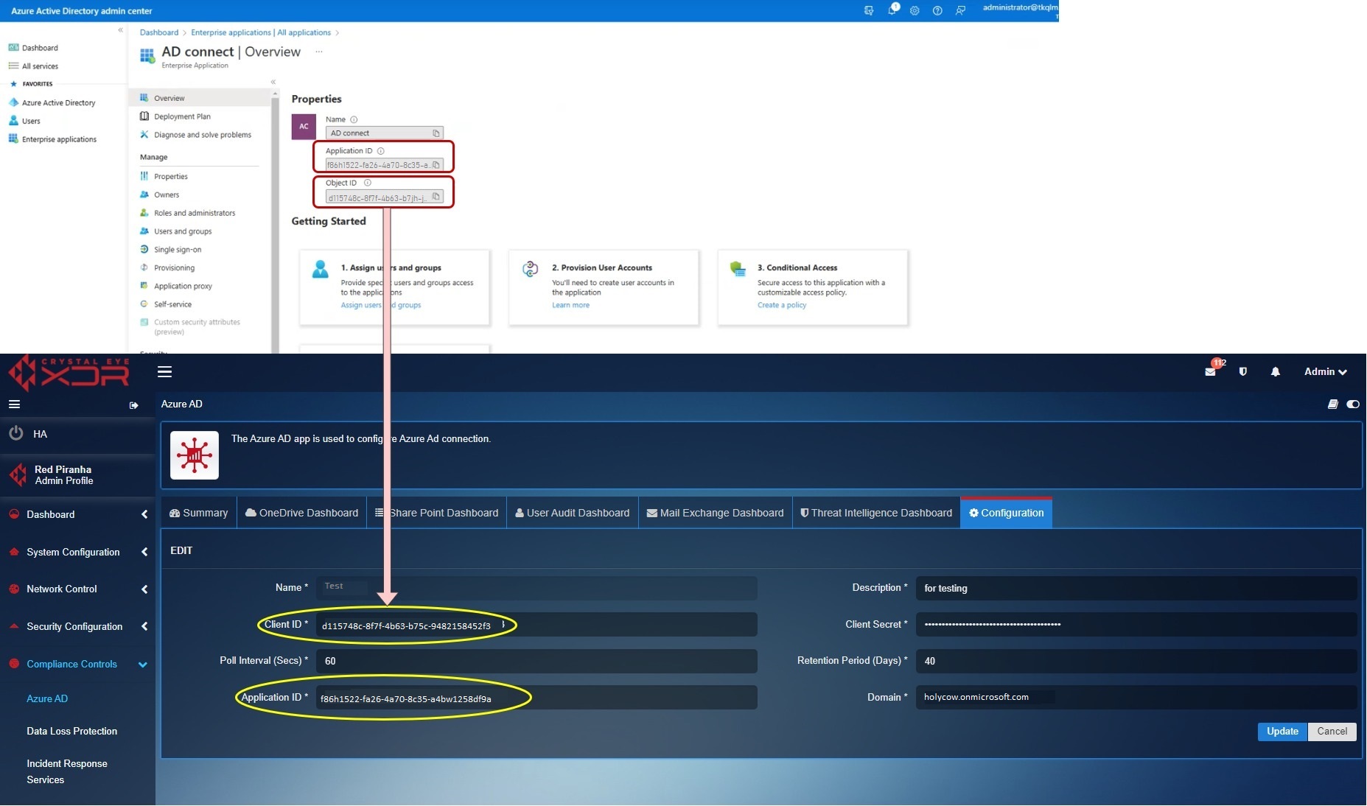1367x806 pixels.
Task: Switch to User Audit Dashboard tab
Action: (x=573, y=513)
